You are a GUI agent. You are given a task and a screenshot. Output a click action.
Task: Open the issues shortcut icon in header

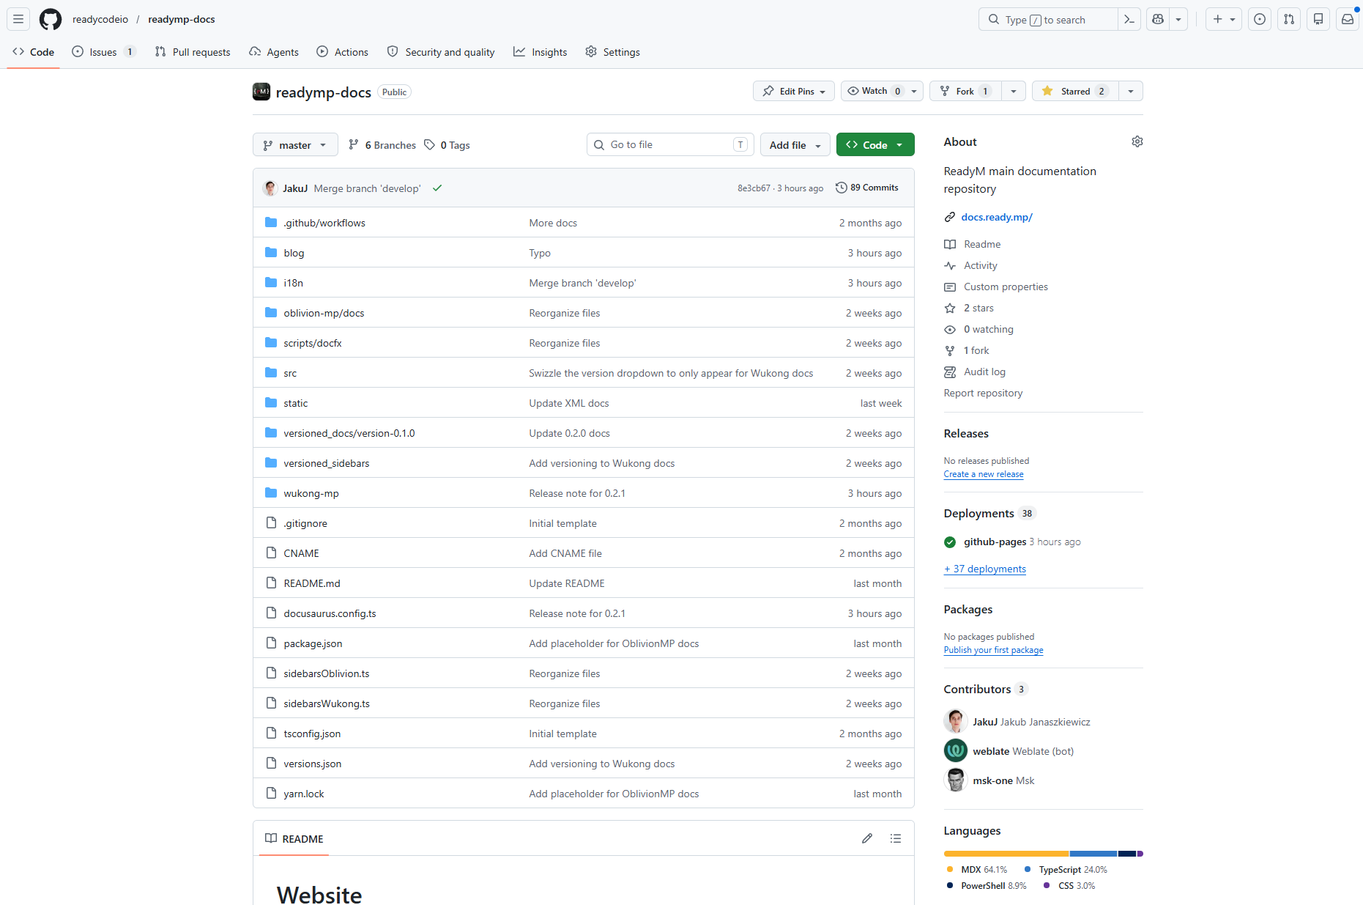coord(1260,20)
